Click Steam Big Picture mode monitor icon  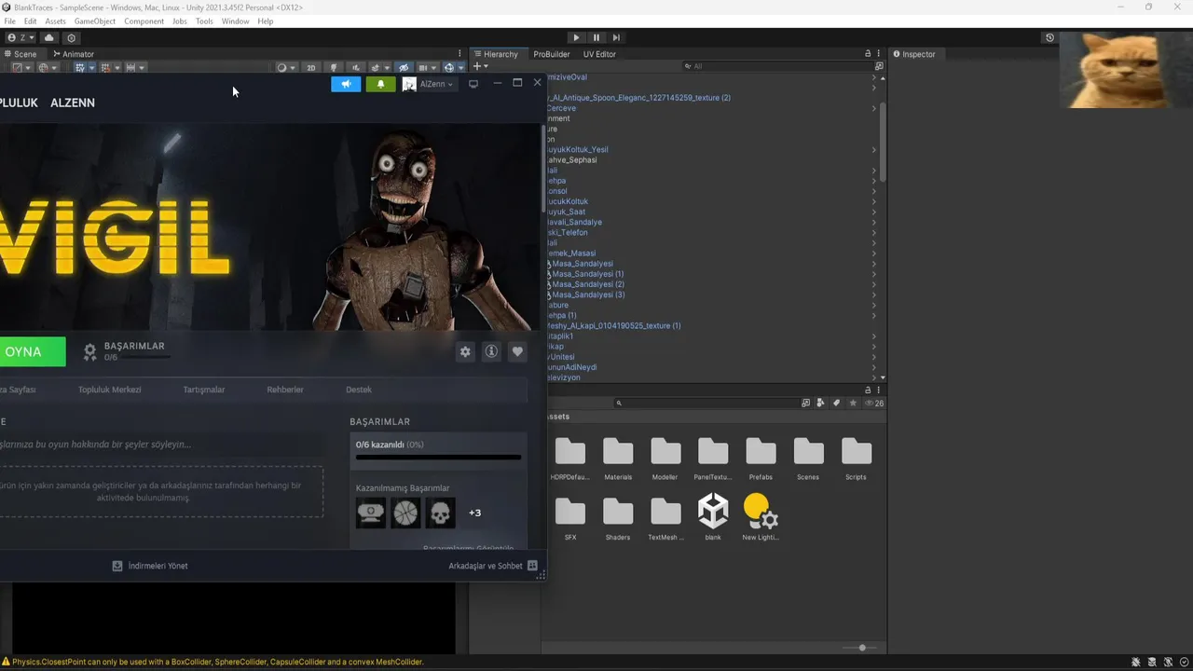[x=473, y=84]
